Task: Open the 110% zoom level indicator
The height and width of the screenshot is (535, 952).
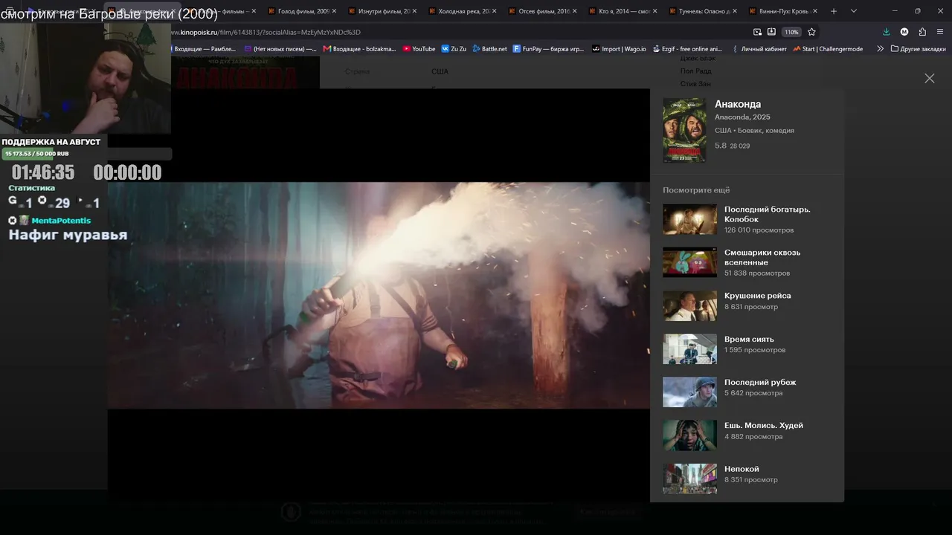Action: click(x=791, y=32)
